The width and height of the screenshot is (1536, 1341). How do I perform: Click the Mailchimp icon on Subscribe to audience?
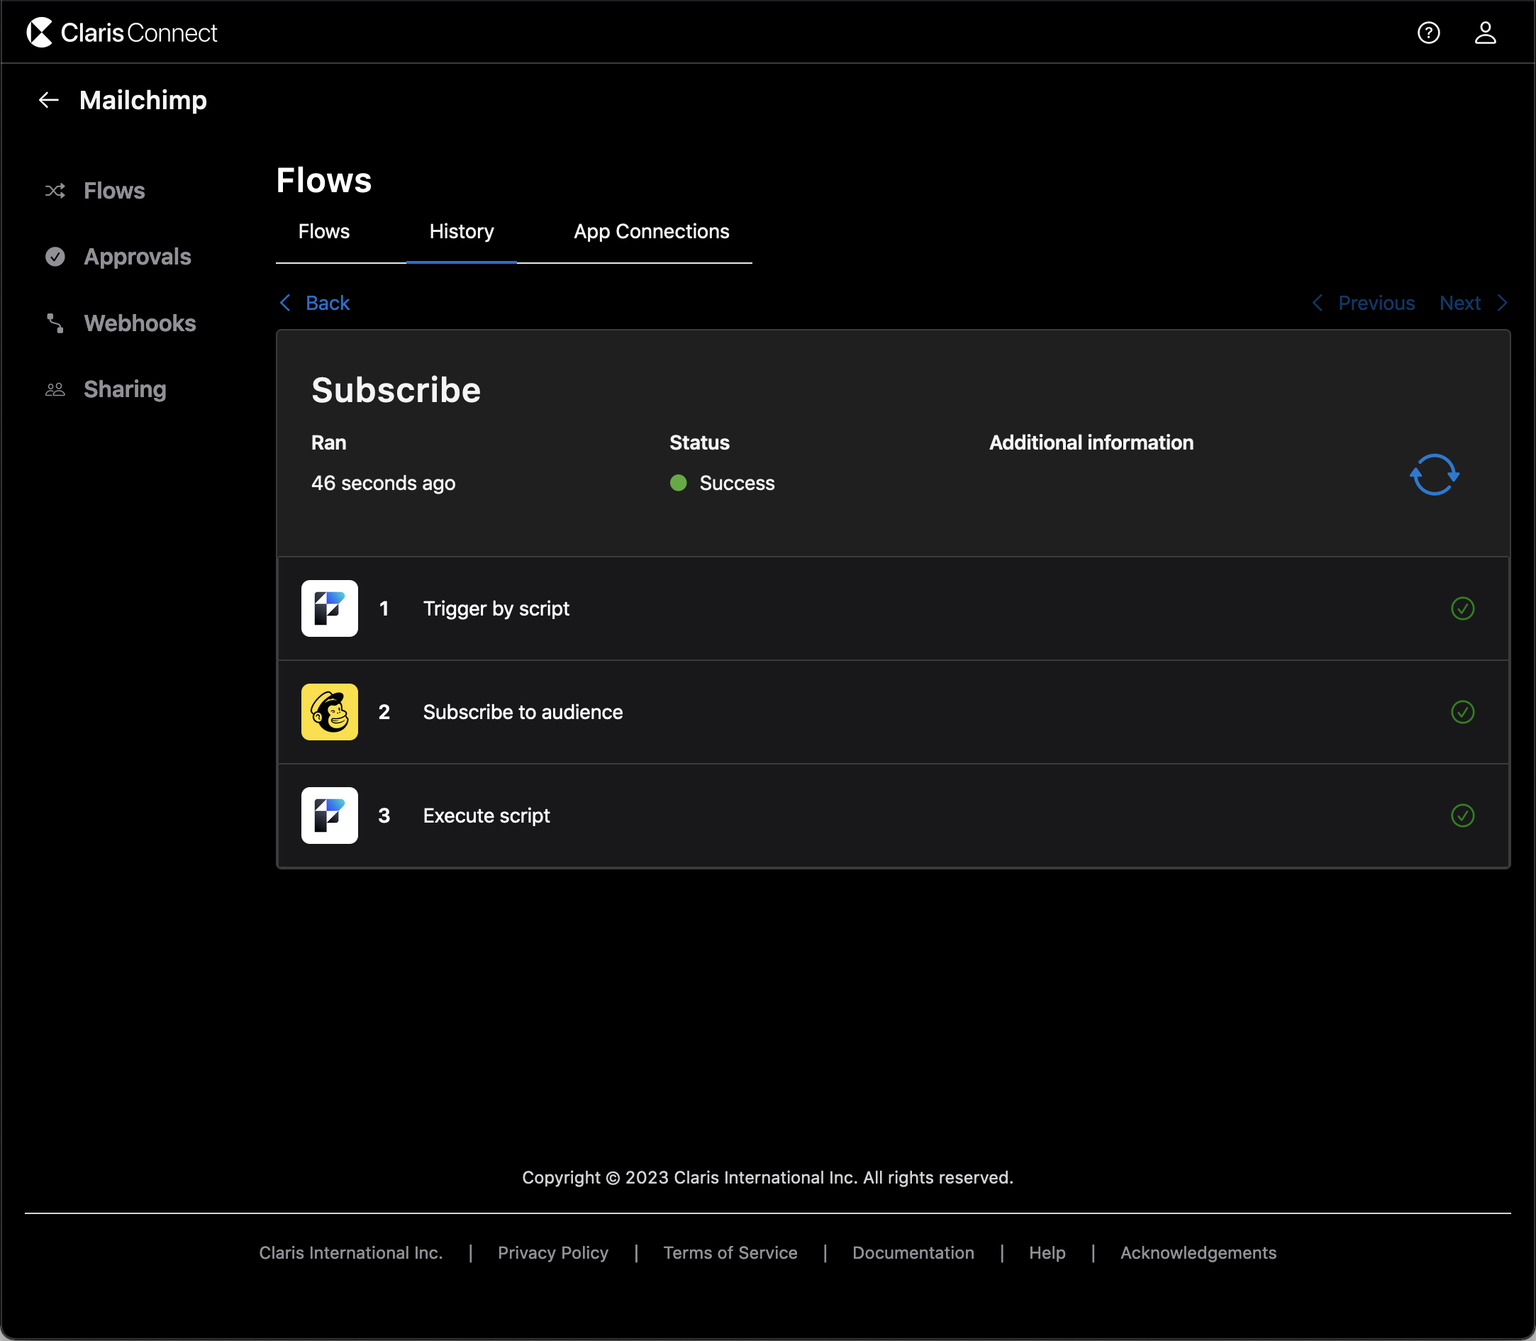329,712
